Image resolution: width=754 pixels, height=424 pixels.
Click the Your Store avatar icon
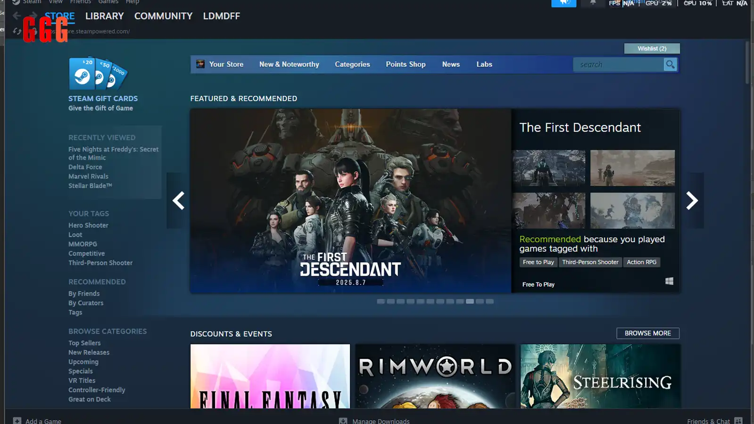click(x=200, y=64)
